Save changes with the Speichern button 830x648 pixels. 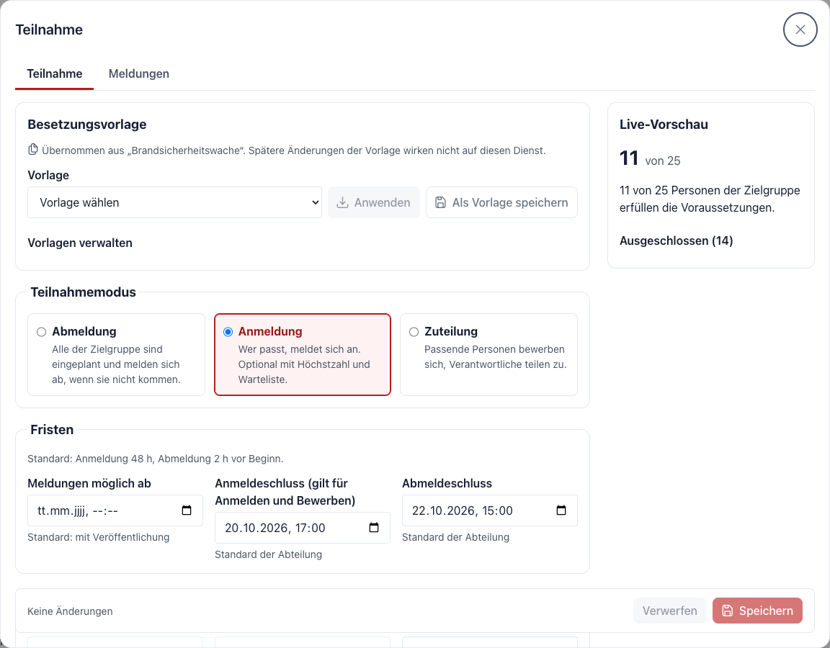[x=757, y=611]
